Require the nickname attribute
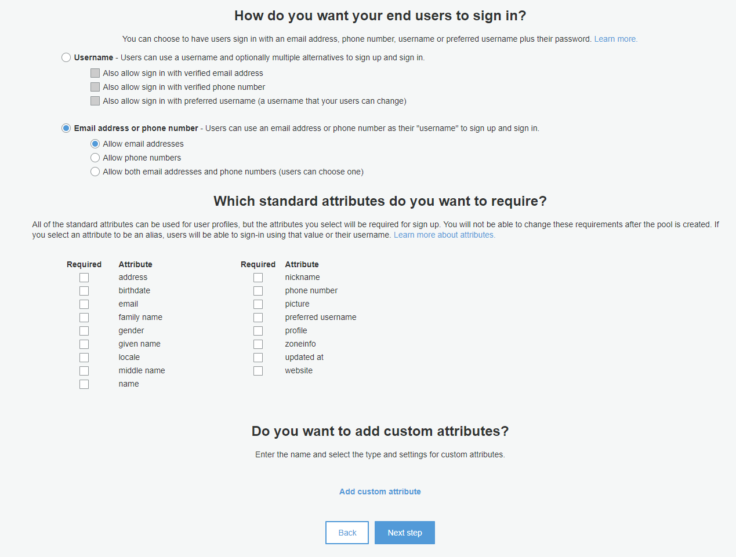Screen dimensions: 736x557 point(258,277)
